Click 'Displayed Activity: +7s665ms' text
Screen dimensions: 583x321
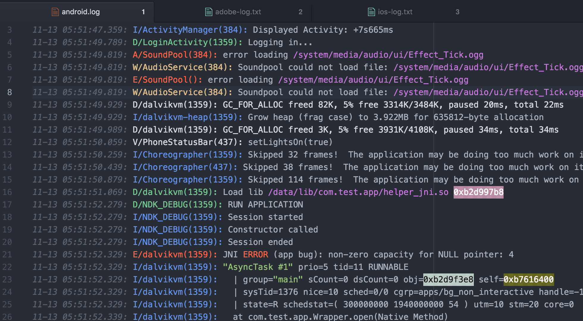point(323,30)
